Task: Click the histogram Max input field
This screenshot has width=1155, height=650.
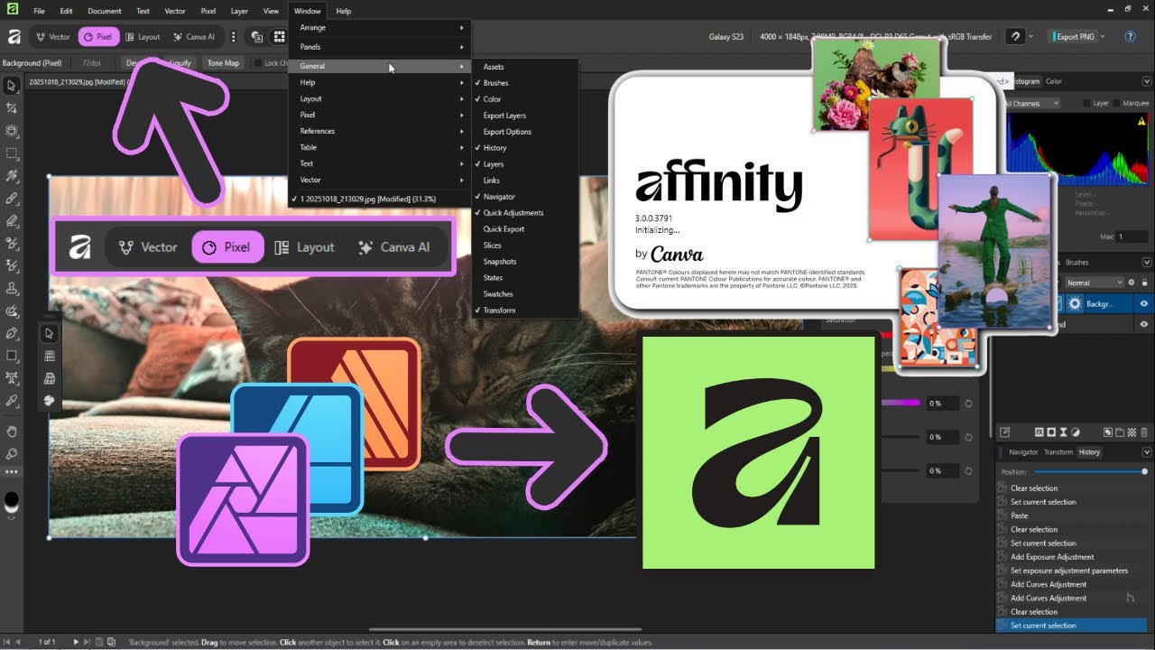Action: click(1132, 237)
